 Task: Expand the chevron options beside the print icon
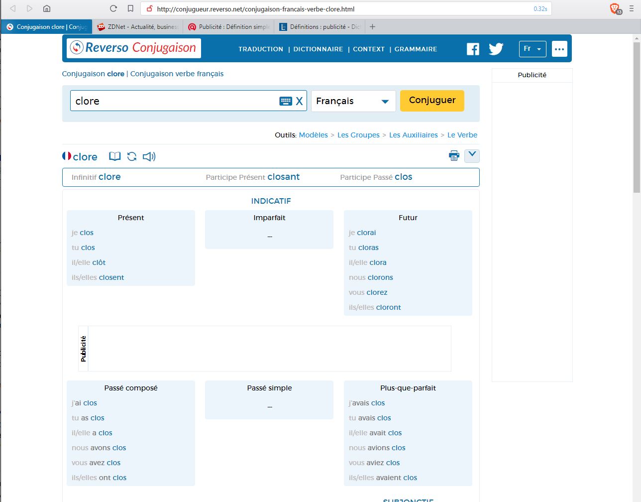472,155
